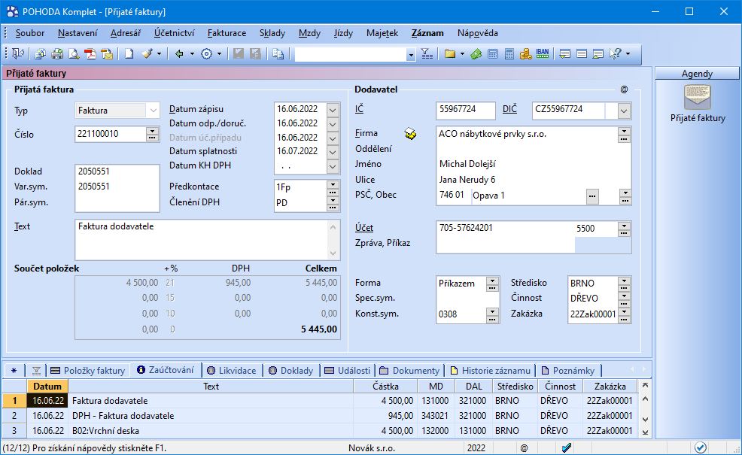The image size is (742, 455).
Task: Click the what's-this help cursor icon
Action: [615, 54]
